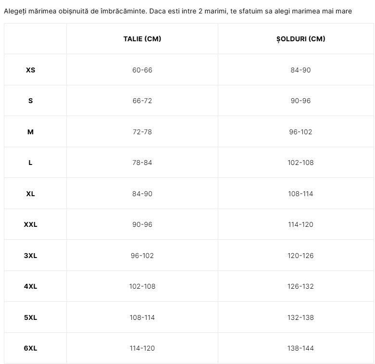This screenshot has width=375, height=364.
Task: Click the ȘOLDURI (CM) column header
Action: pyautogui.click(x=300, y=39)
